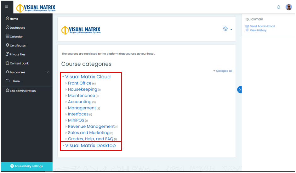Image resolution: width=296 pixels, height=173 pixels.
Task: Click the View History gear icon
Action: click(247, 30)
